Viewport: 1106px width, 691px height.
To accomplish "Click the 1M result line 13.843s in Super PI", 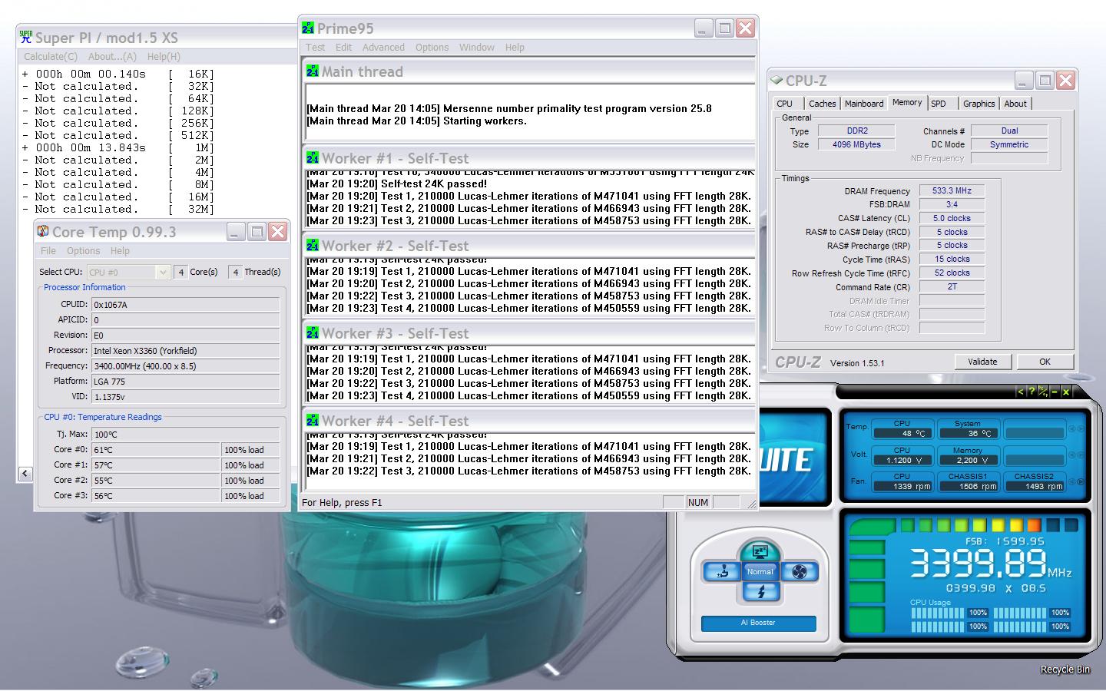I will coord(118,147).
